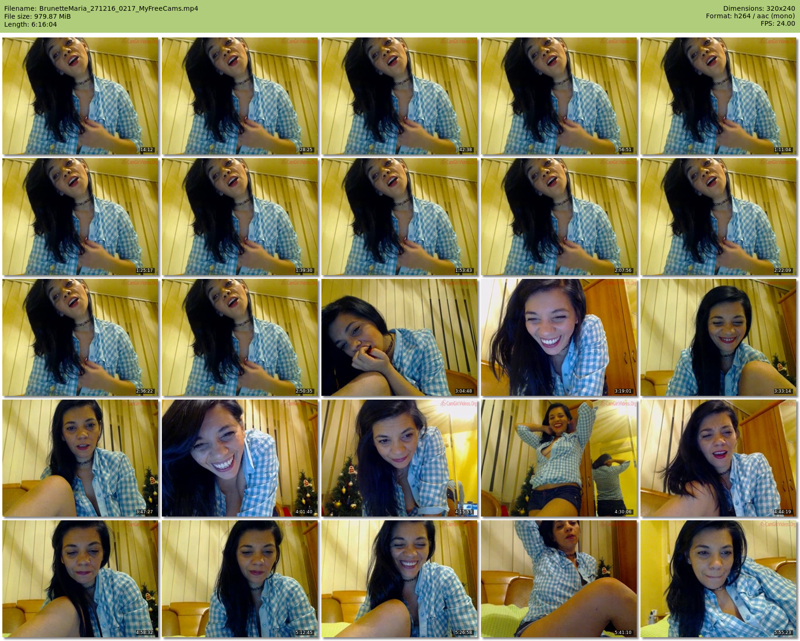Open the thumbnail marked 3:19:01
The image size is (800, 641).
pyautogui.click(x=559, y=337)
